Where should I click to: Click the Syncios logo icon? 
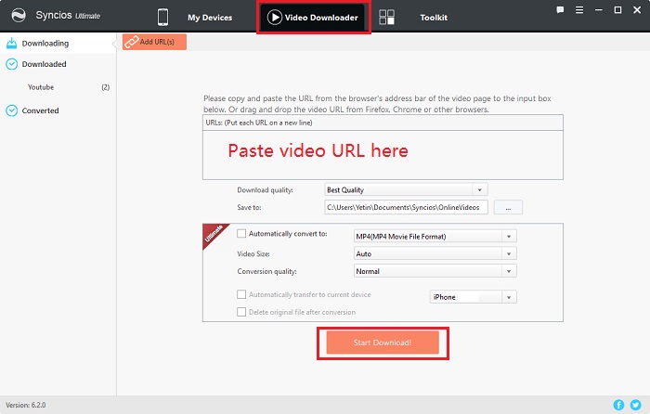click(x=19, y=16)
